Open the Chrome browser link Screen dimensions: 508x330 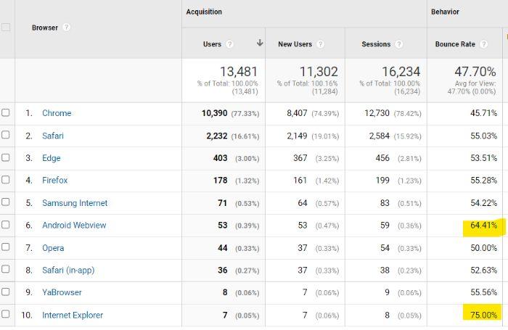click(57, 113)
